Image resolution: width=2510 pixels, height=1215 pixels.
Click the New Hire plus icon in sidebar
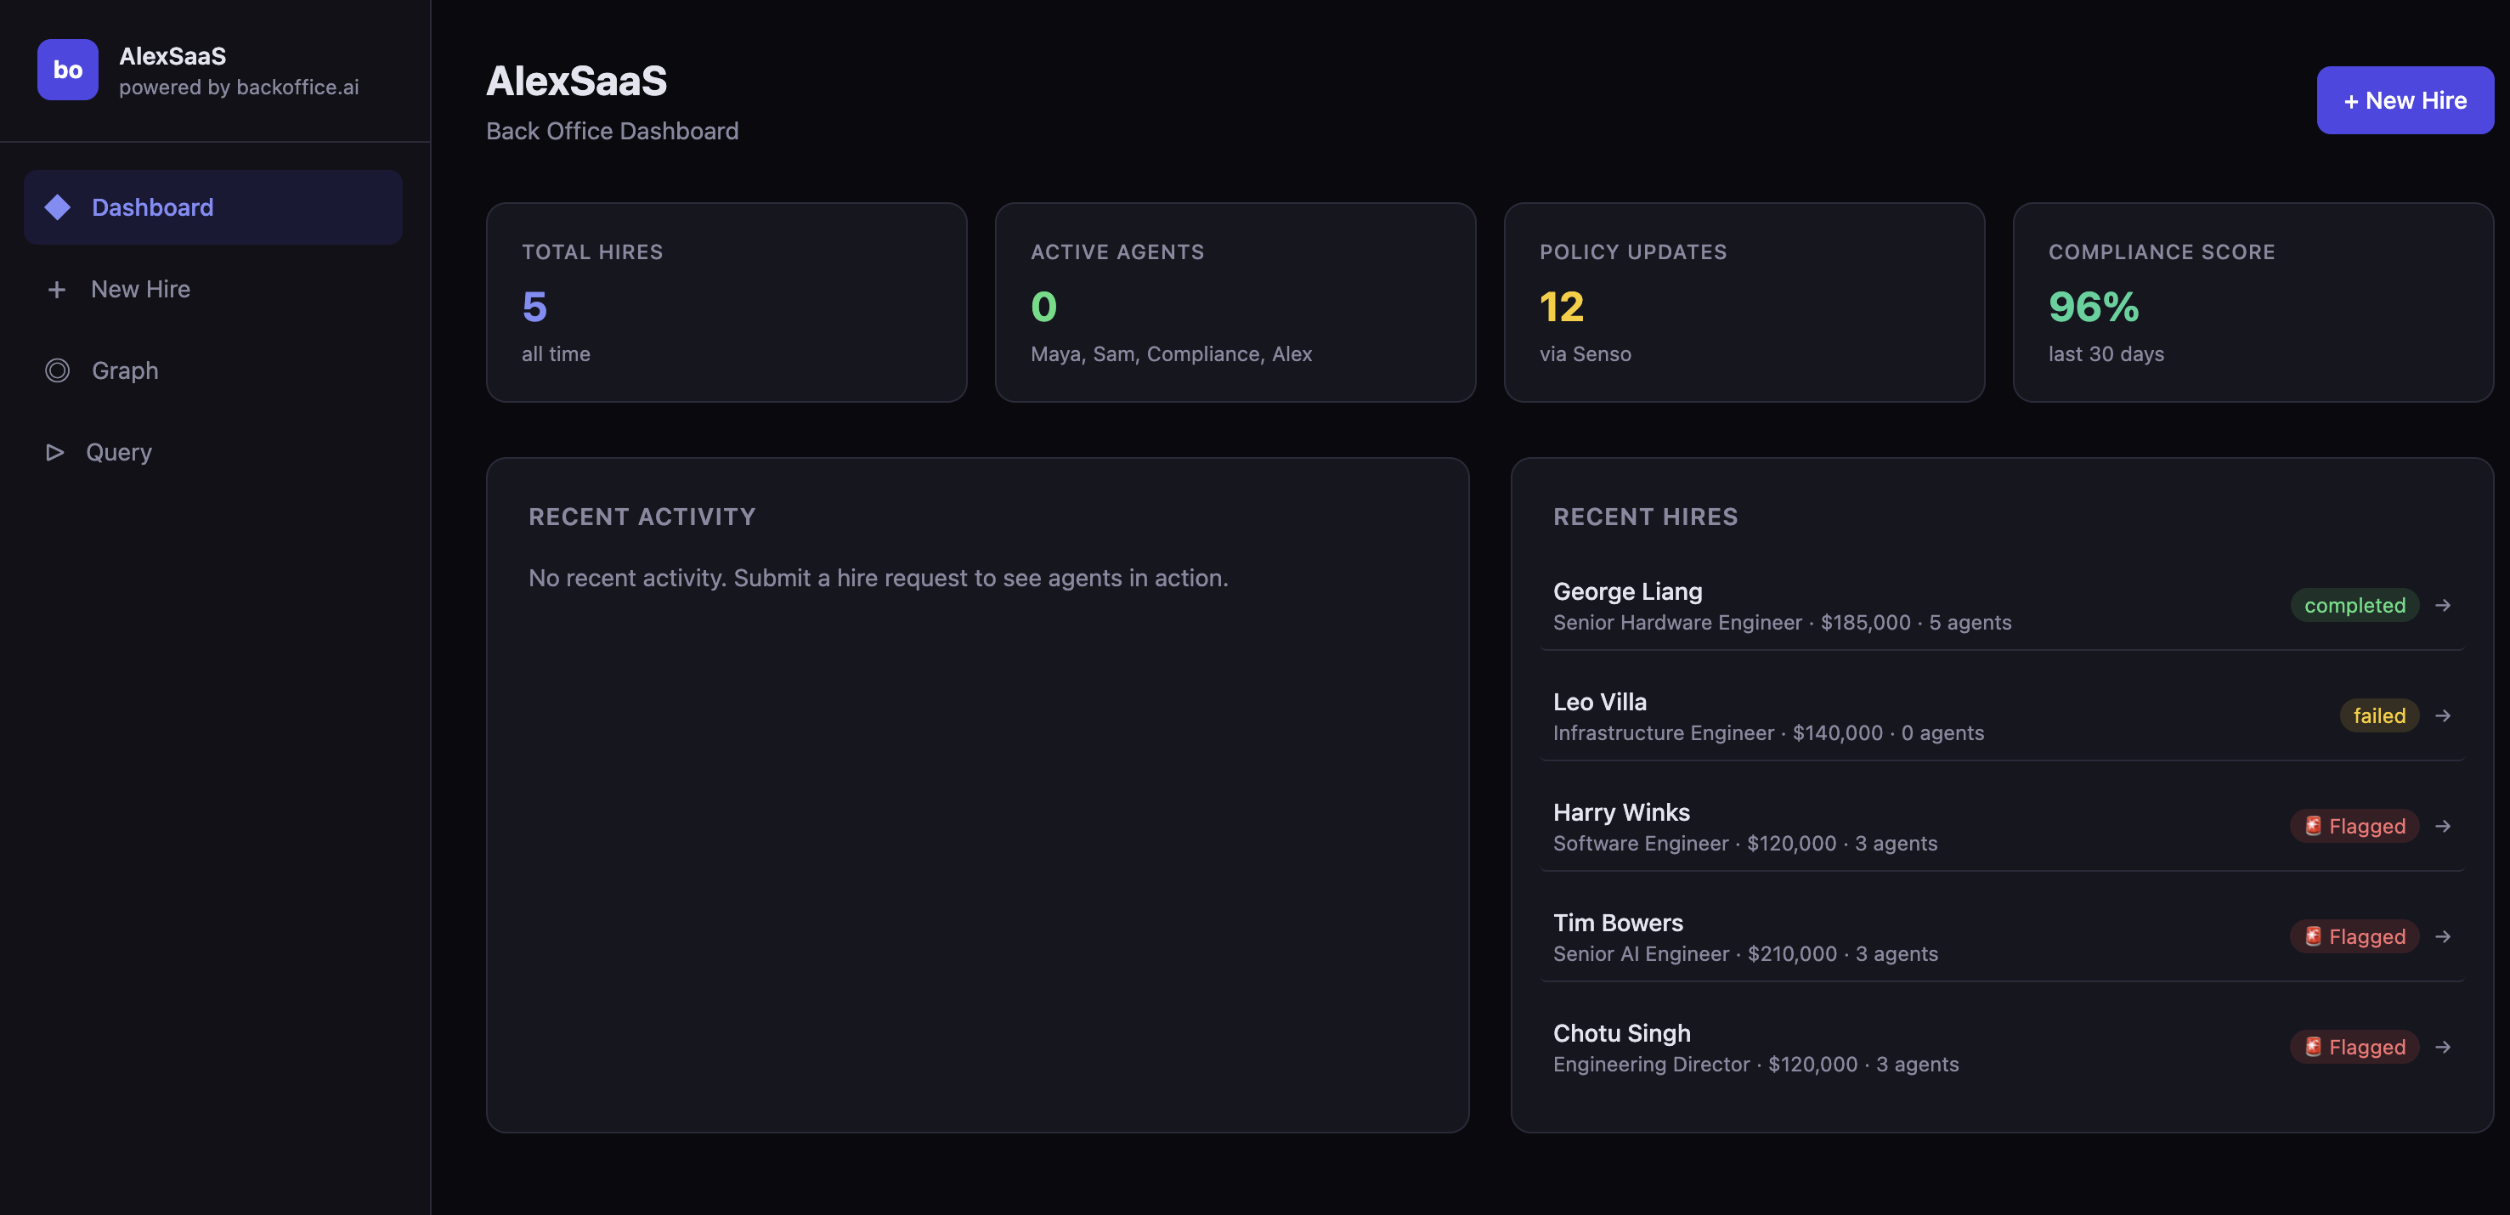pyautogui.click(x=57, y=290)
